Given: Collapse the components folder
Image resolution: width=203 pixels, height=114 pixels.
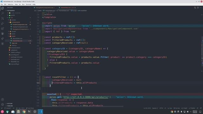Looking at the screenshot, I should (16, 22).
